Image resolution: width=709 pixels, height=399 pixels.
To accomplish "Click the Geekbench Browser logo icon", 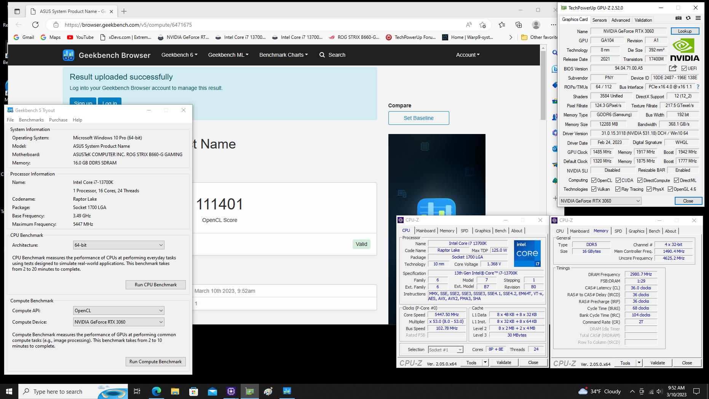I will coord(69,55).
